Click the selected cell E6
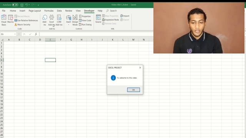 coord(50,60)
